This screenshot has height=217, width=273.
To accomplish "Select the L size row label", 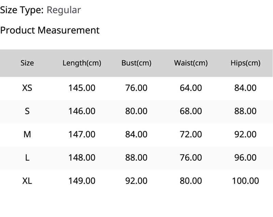I will 27,158.
